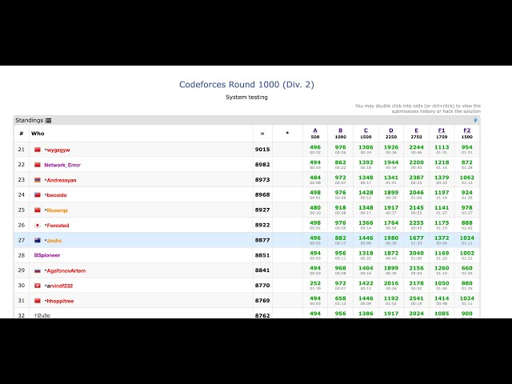This screenshot has height=384, width=512.
Task: Open the Codeforces Round 1000 (Div. 2) title
Action: click(246, 85)
